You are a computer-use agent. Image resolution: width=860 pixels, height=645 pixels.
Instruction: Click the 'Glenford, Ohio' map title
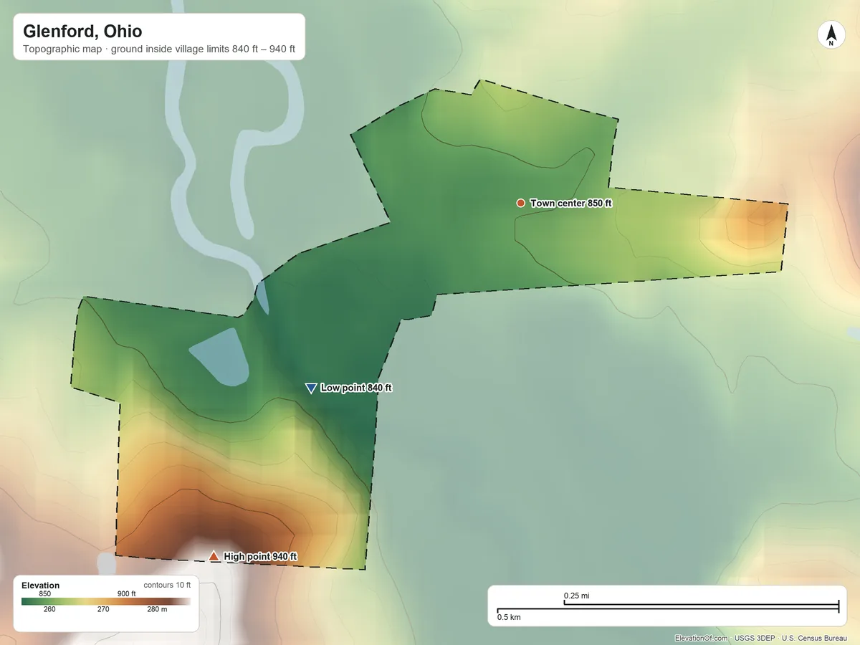(x=82, y=32)
